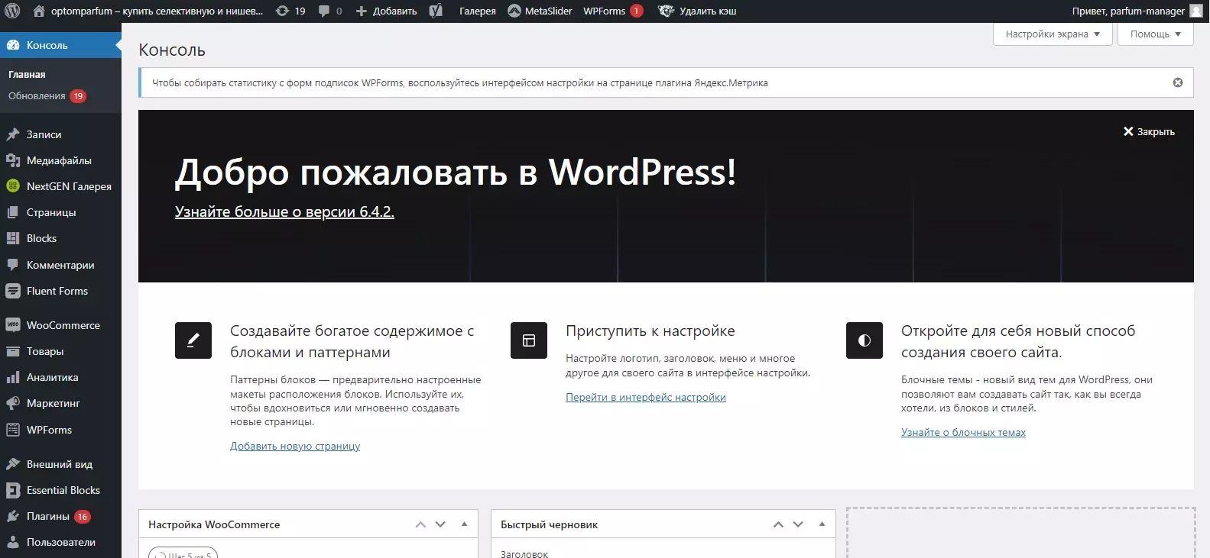Click Удалить кэш to clear cache

click(698, 11)
